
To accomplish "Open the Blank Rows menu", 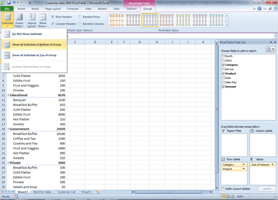I will [43, 20].
